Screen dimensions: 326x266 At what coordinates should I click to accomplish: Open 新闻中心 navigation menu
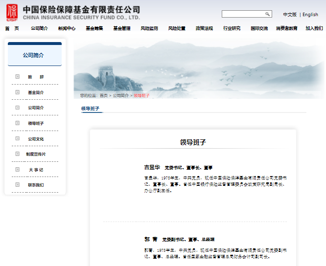pos(67,28)
